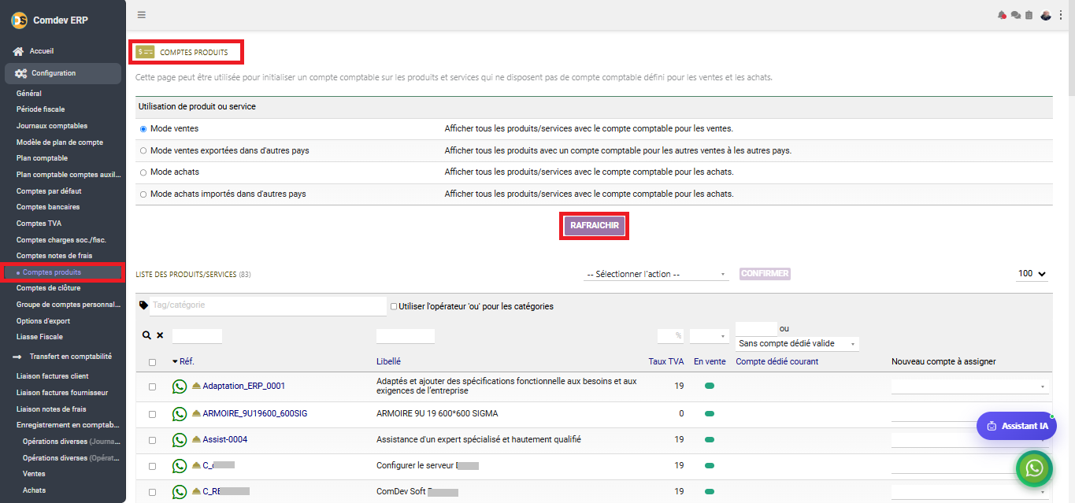Open Période fiscale menu entry

tap(41, 109)
